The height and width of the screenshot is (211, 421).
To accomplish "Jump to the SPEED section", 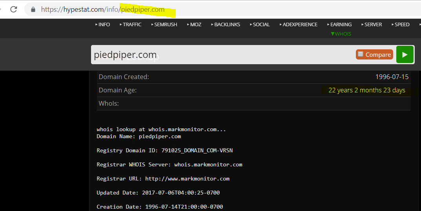I will (x=400, y=24).
